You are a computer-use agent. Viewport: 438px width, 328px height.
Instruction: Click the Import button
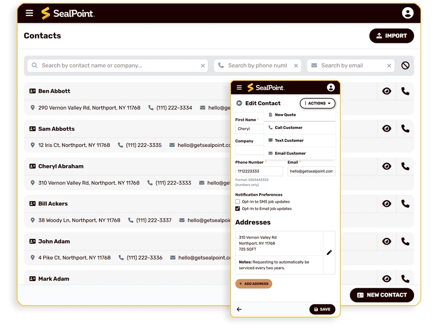[x=391, y=36]
